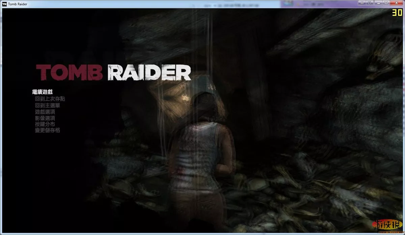
Task: Close the Tomb Raider window
Action: (397, 3)
